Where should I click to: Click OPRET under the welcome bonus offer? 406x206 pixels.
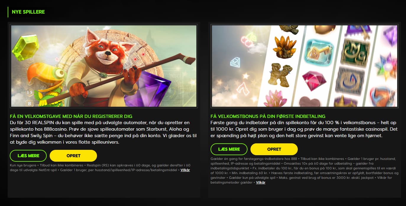274,149
